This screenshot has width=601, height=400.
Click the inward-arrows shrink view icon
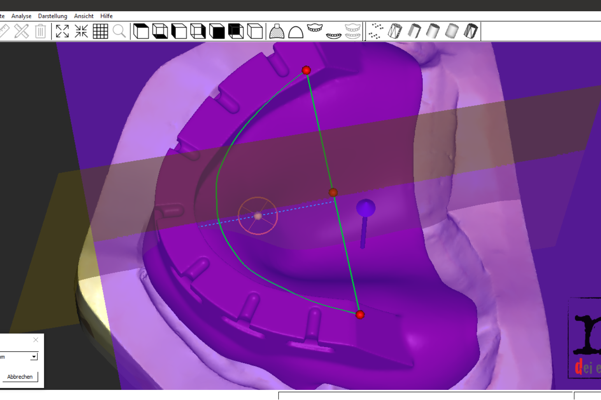click(x=81, y=31)
